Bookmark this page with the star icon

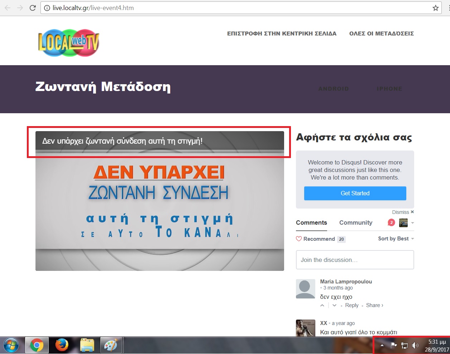pos(436,8)
